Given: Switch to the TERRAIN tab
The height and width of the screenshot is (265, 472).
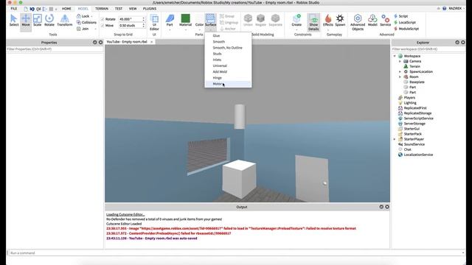Looking at the screenshot, I should point(102,9).
